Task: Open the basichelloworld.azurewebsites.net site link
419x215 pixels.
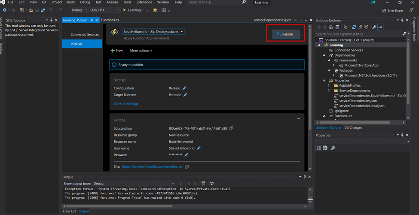Action: tap(152, 167)
